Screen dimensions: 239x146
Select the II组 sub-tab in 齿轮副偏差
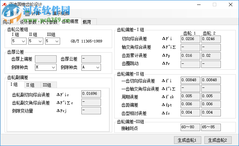[32, 85]
